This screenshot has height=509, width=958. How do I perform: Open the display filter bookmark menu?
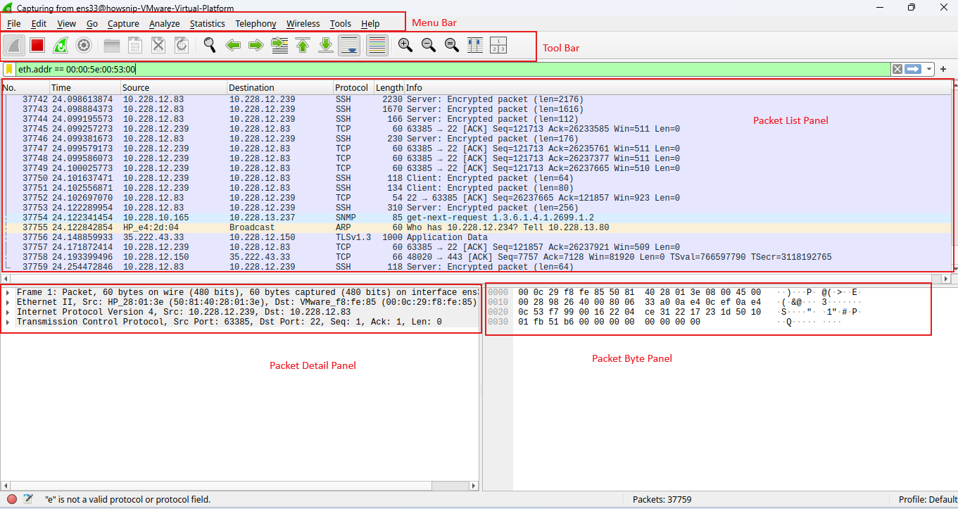9,69
